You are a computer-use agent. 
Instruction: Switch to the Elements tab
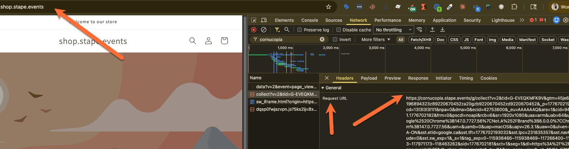284,20
